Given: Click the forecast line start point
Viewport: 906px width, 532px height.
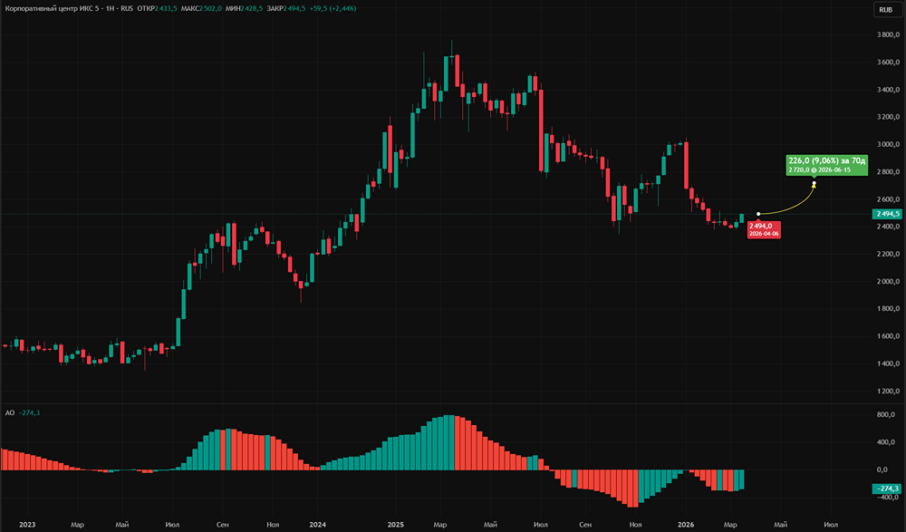Looking at the screenshot, I should tap(758, 214).
